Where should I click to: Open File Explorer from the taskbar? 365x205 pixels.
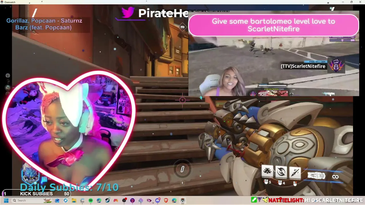click(74, 200)
